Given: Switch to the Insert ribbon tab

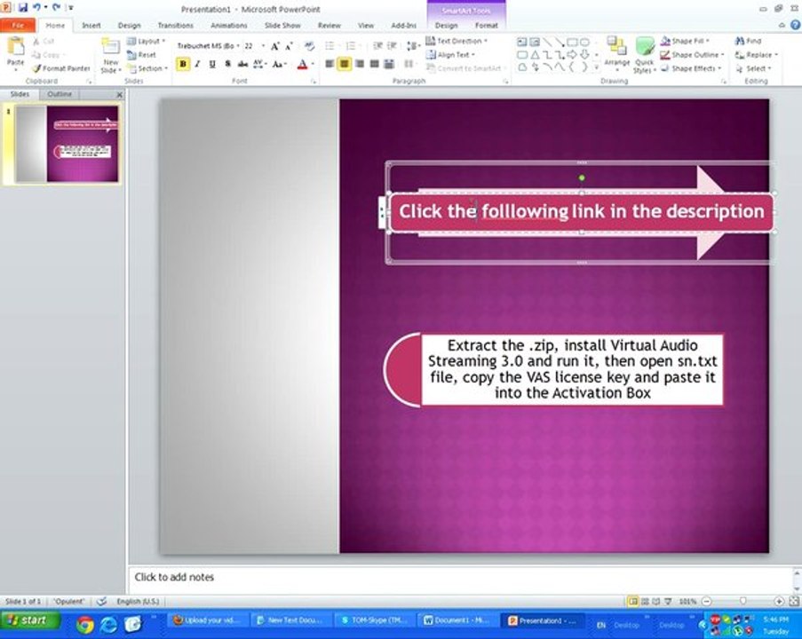Looking at the screenshot, I should [91, 25].
